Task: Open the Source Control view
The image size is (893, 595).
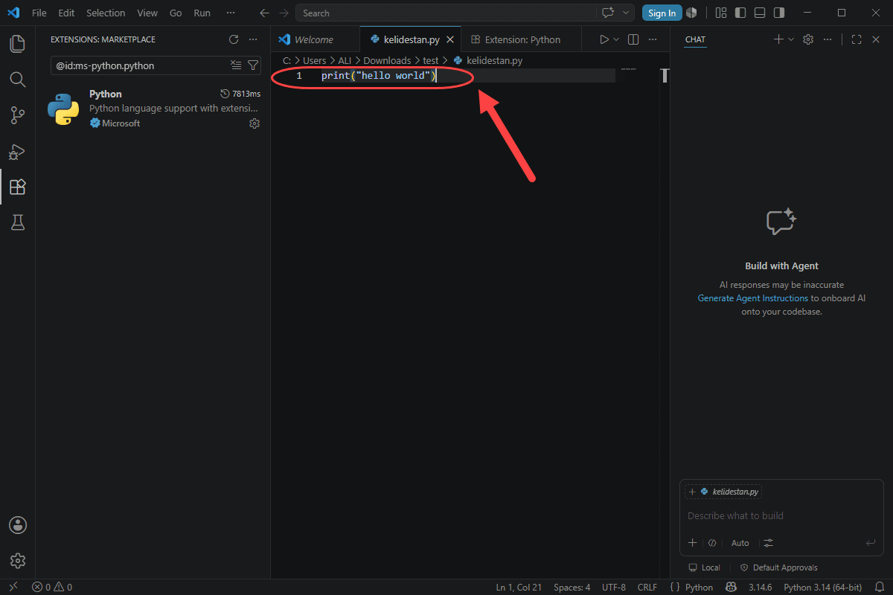Action: pos(18,115)
